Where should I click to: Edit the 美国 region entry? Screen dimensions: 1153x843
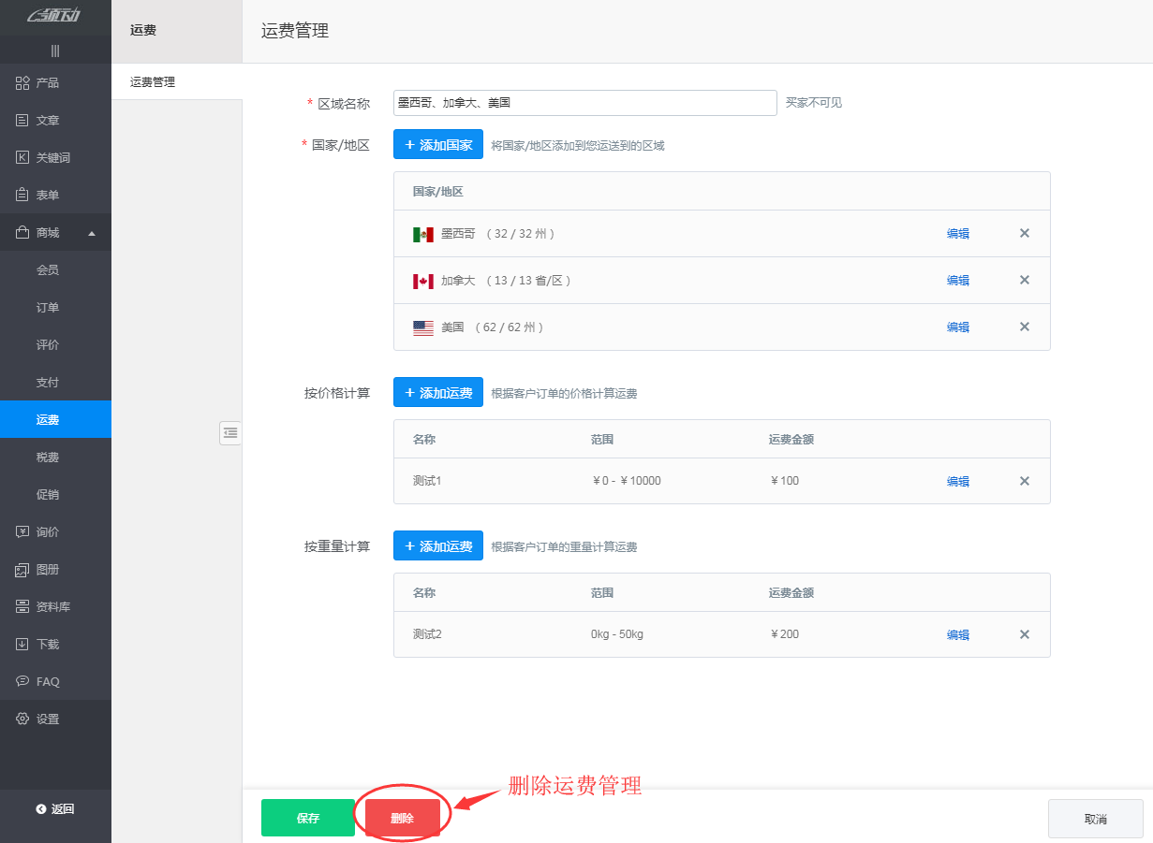[x=957, y=327]
